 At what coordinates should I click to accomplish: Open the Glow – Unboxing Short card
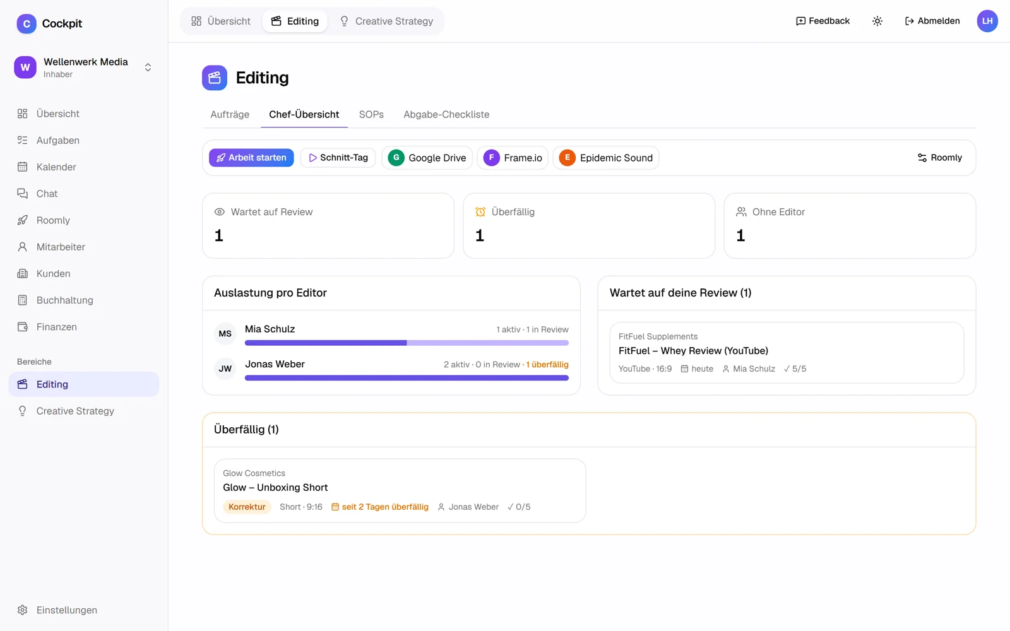400,491
